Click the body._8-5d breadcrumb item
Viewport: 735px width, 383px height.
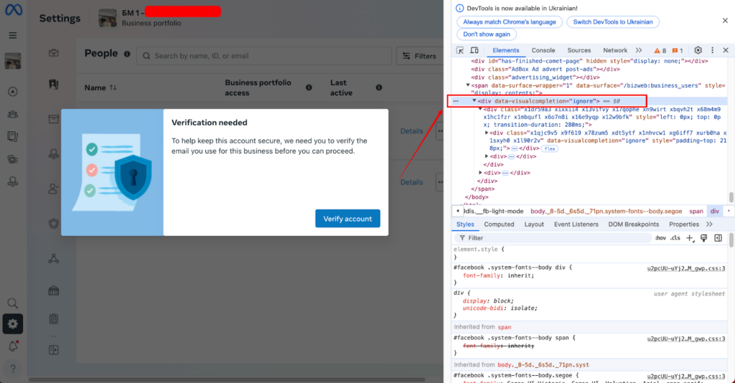(x=606, y=211)
